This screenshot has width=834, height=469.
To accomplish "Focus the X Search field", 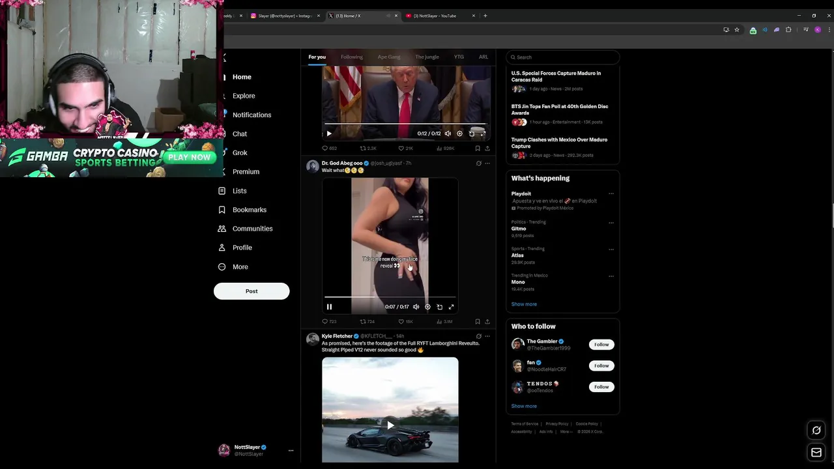I will pyautogui.click(x=562, y=57).
